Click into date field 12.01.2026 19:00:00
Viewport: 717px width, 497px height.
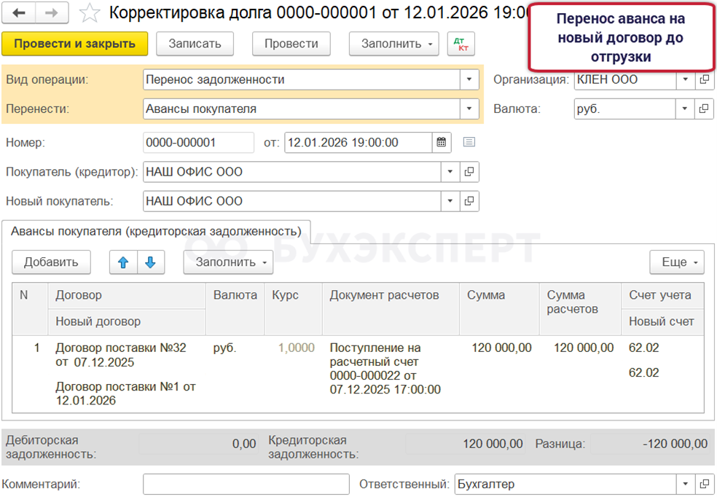pos(358,142)
